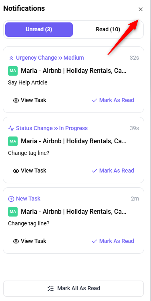
Task: Mark New Task notification as read
Action: point(113,241)
